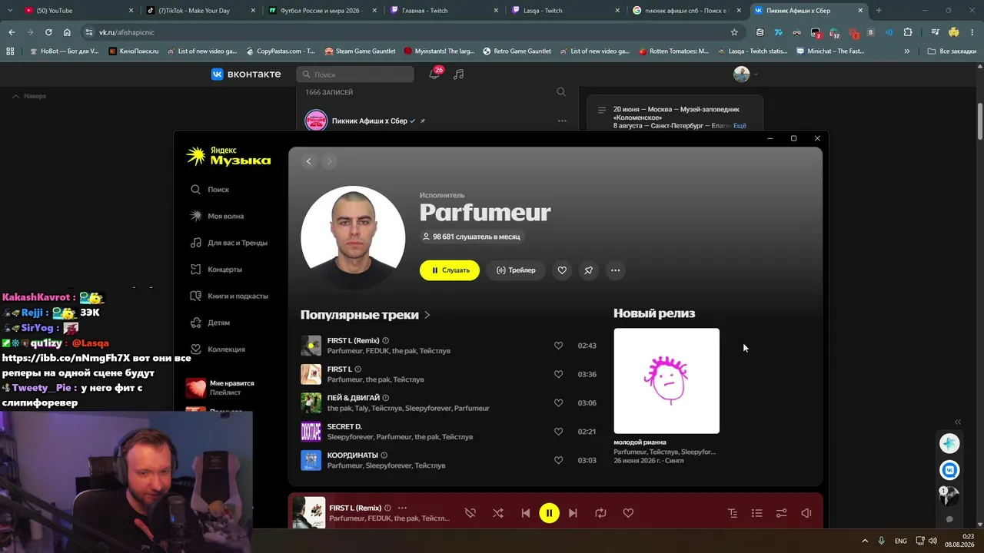Like the track FIRST L (Remix) in list
Image resolution: width=984 pixels, height=553 pixels.
[559, 346]
